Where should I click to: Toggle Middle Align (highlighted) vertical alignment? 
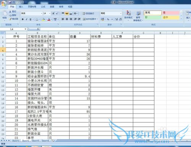coord(67,13)
